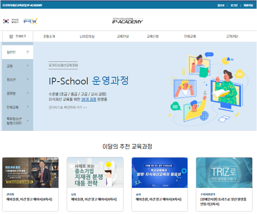Viewport: 257px width, 214px height.
Task: Click the 권리화 category label
Action: pyautogui.click(x=10, y=194)
